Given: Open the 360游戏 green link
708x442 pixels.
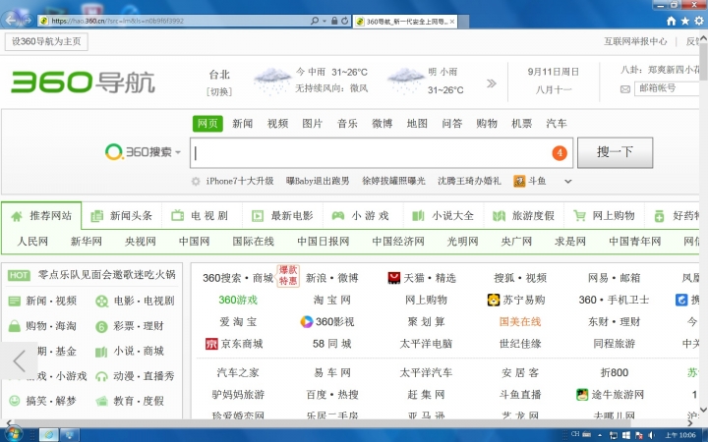Looking at the screenshot, I should (x=238, y=300).
